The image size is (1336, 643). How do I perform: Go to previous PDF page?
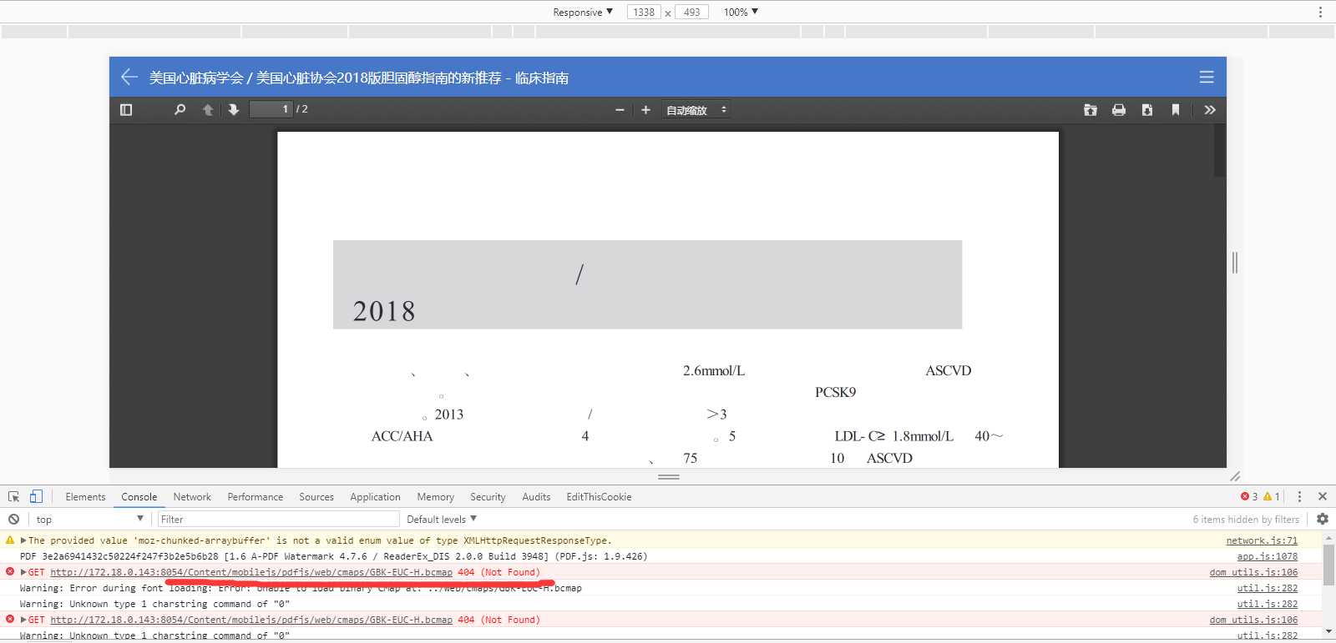[208, 109]
